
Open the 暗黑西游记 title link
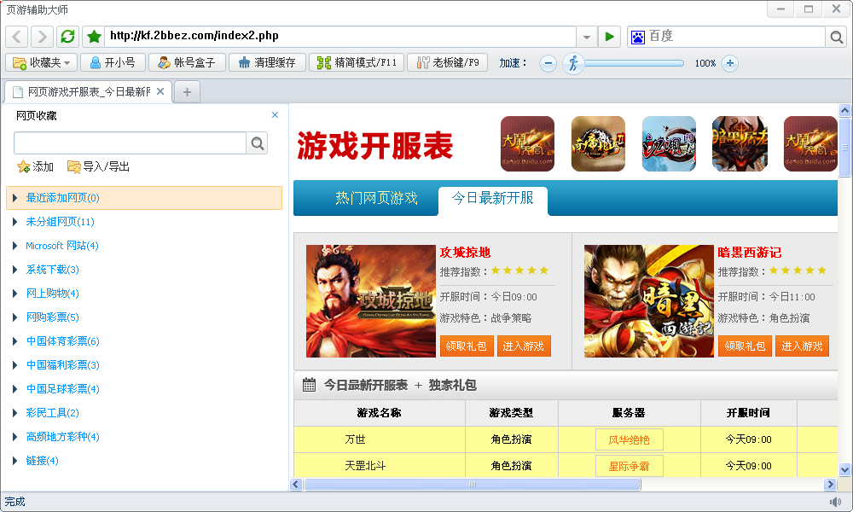[x=750, y=253]
